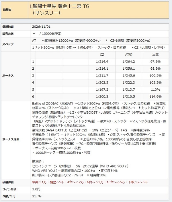Select the 影ノ襲来…レア役経由のCZ line
This screenshot has width=172, height=202.
click(x=69, y=175)
